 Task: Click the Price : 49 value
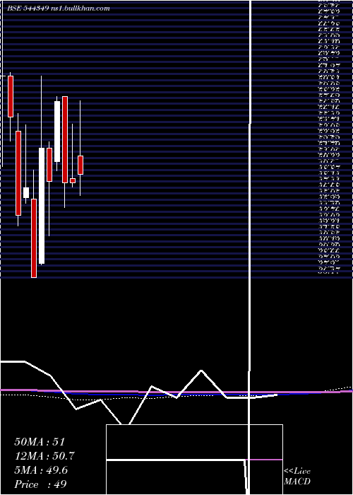pos(40,484)
